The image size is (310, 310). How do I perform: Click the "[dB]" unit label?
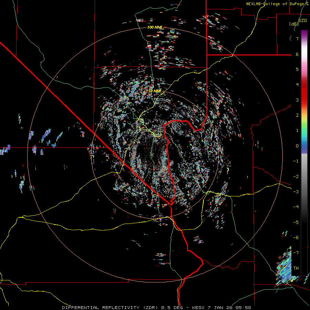[x=294, y=24]
